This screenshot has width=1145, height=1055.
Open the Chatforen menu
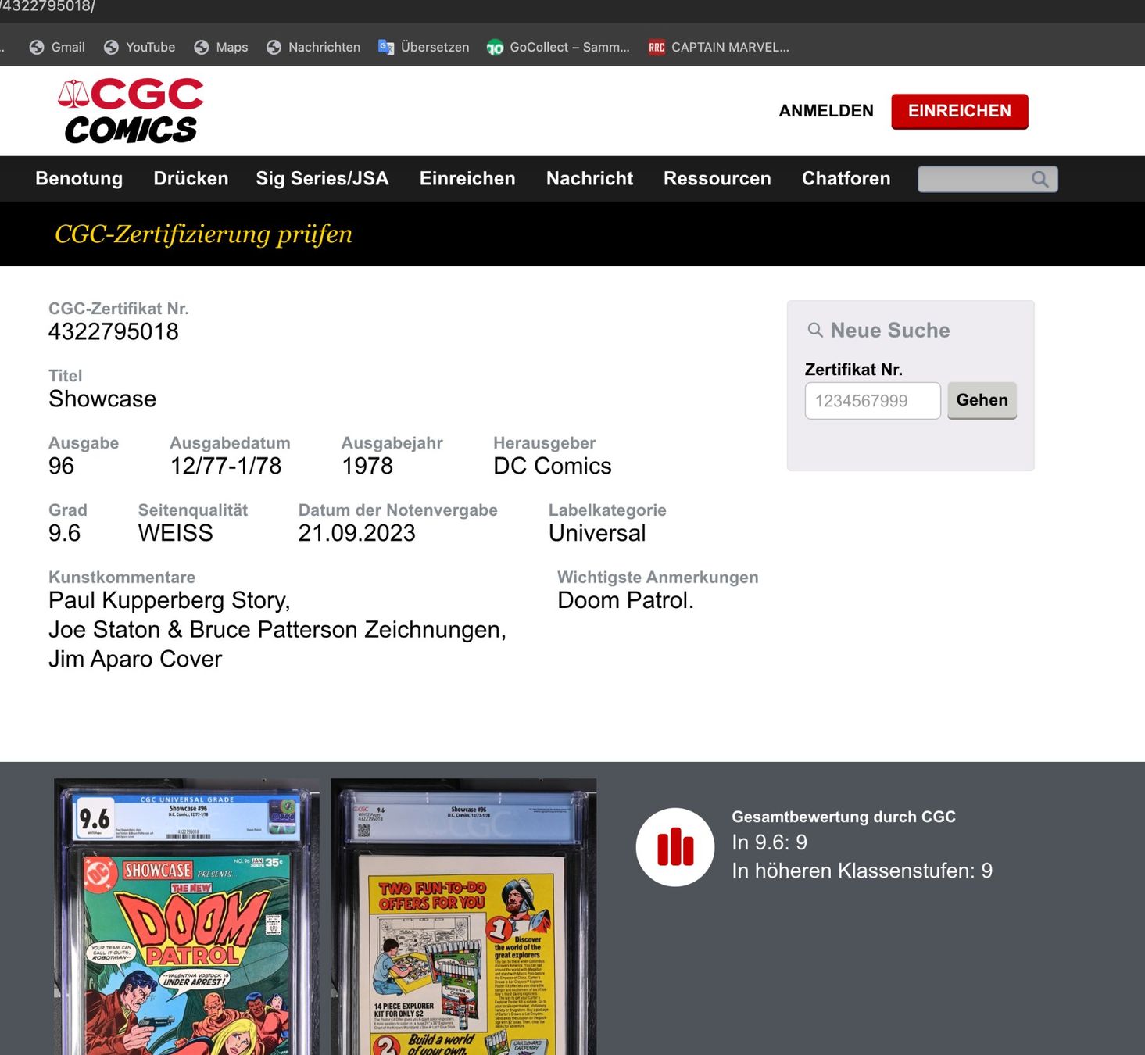pyautogui.click(x=846, y=178)
